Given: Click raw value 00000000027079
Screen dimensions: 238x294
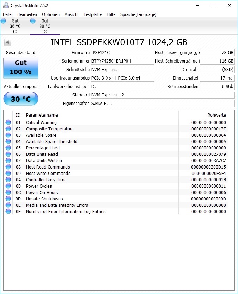Looking at the screenshot, I should point(209,154).
